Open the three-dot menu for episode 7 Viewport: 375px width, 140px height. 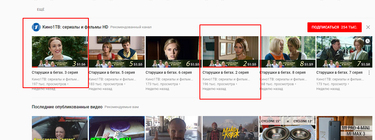[x=369, y=73]
